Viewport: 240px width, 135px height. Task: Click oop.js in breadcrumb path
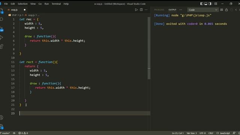point(31,15)
